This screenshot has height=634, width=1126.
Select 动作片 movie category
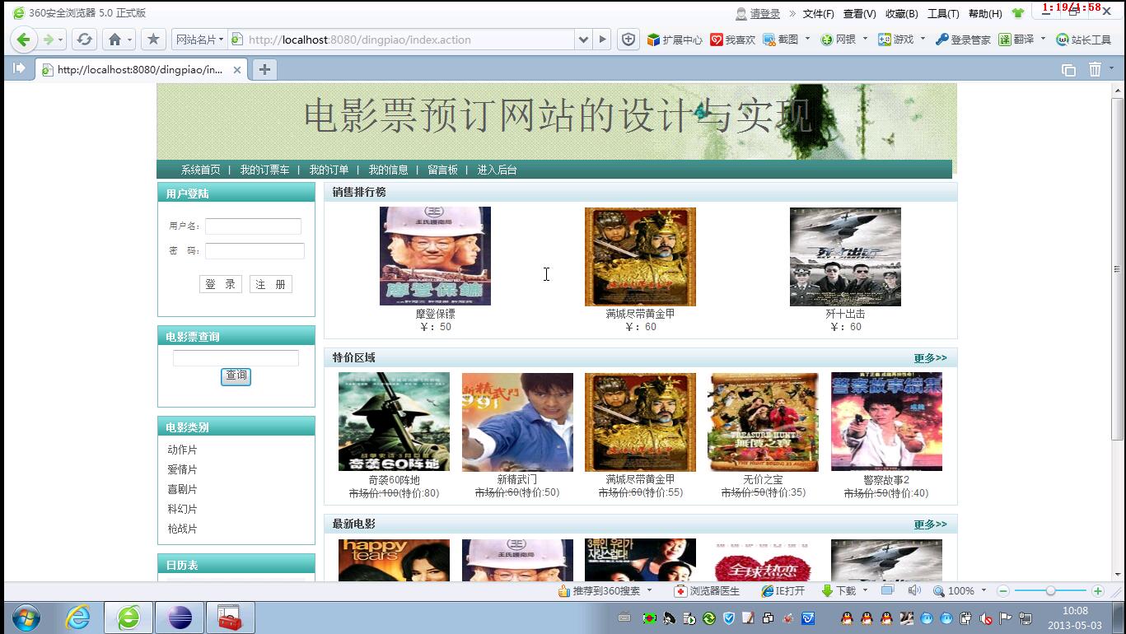point(182,450)
